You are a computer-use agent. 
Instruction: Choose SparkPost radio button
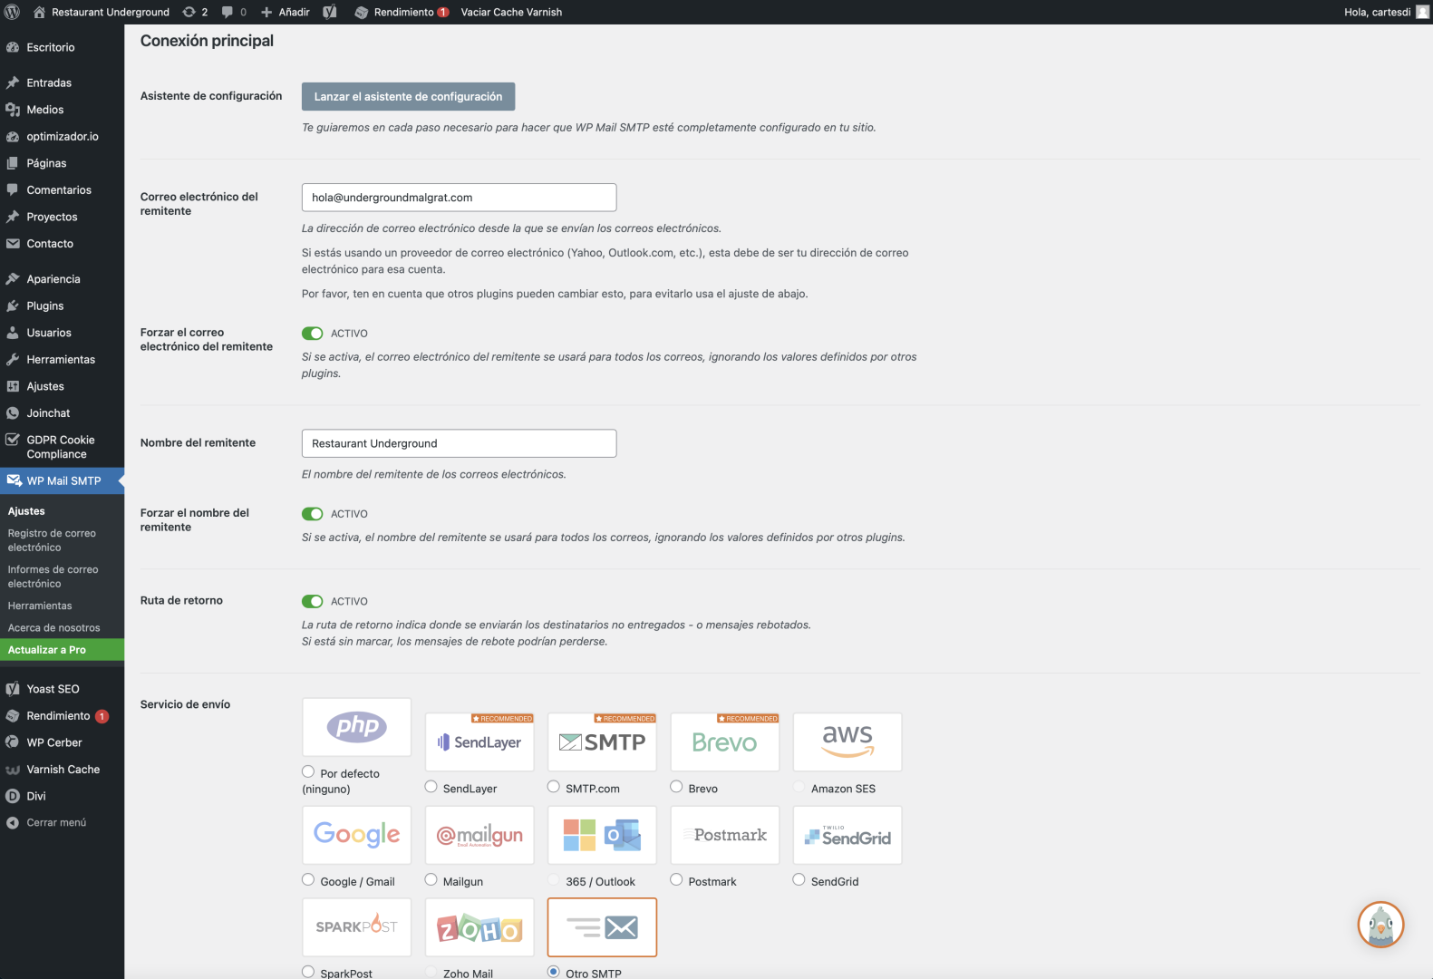[x=308, y=972]
